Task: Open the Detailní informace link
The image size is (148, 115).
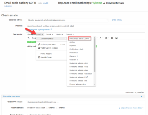Action: 115,3
